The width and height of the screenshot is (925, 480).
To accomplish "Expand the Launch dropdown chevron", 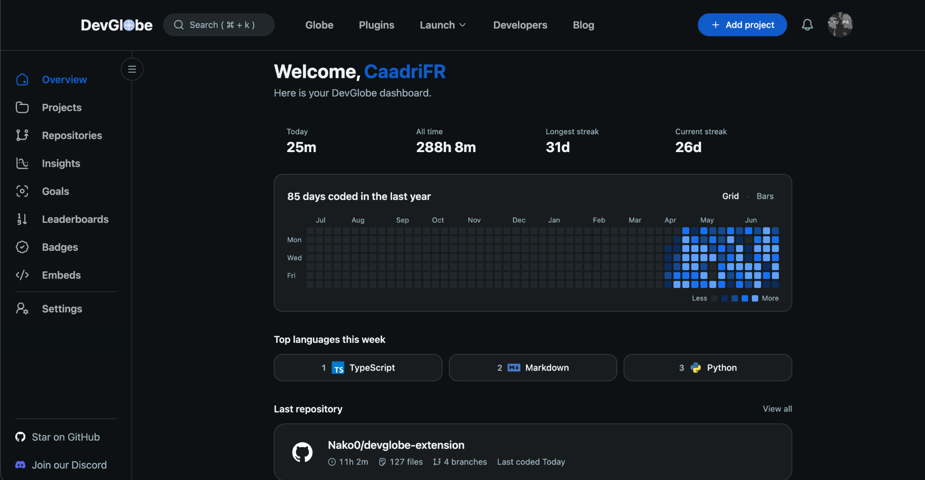I will pyautogui.click(x=462, y=25).
